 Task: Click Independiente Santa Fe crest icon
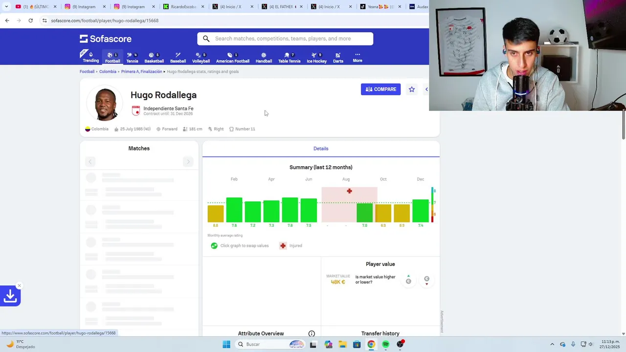[136, 111]
